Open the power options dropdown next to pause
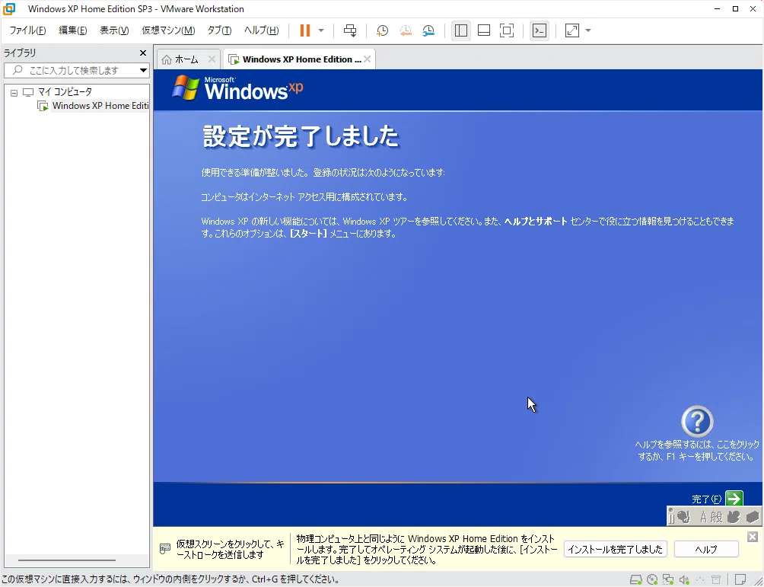 (321, 30)
